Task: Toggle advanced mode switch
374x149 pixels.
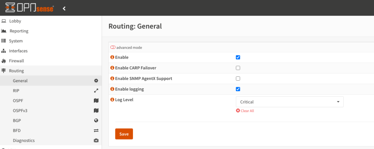Action: pyautogui.click(x=113, y=48)
